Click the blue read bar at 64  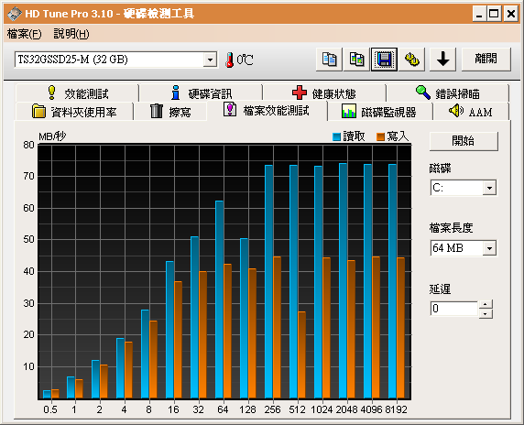(x=219, y=300)
